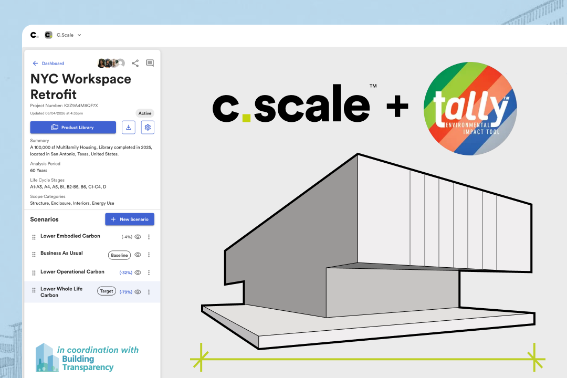
Task: Click the Project Number K2Z9A4M8QF7X text
Action: pos(64,106)
